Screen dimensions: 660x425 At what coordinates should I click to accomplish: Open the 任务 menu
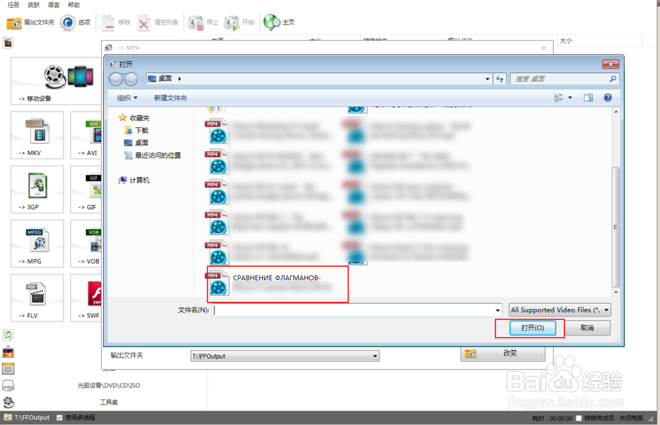coord(13,5)
